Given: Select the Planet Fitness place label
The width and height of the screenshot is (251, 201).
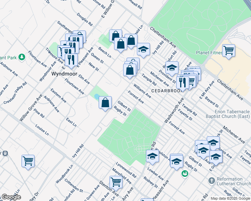Looking at the screenshot, I should click(x=209, y=53).
